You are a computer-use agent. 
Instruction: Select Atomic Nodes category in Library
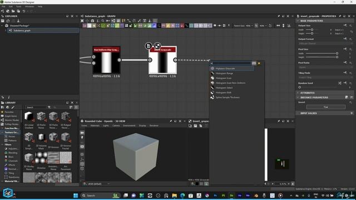tap(12, 120)
